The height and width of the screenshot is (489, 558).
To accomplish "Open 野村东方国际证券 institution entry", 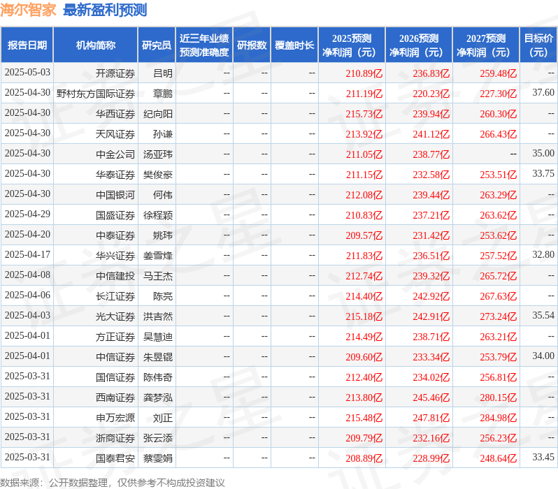I will (x=96, y=93).
